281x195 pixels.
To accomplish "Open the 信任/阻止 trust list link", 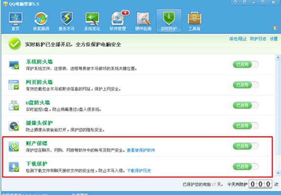I will (238, 39).
